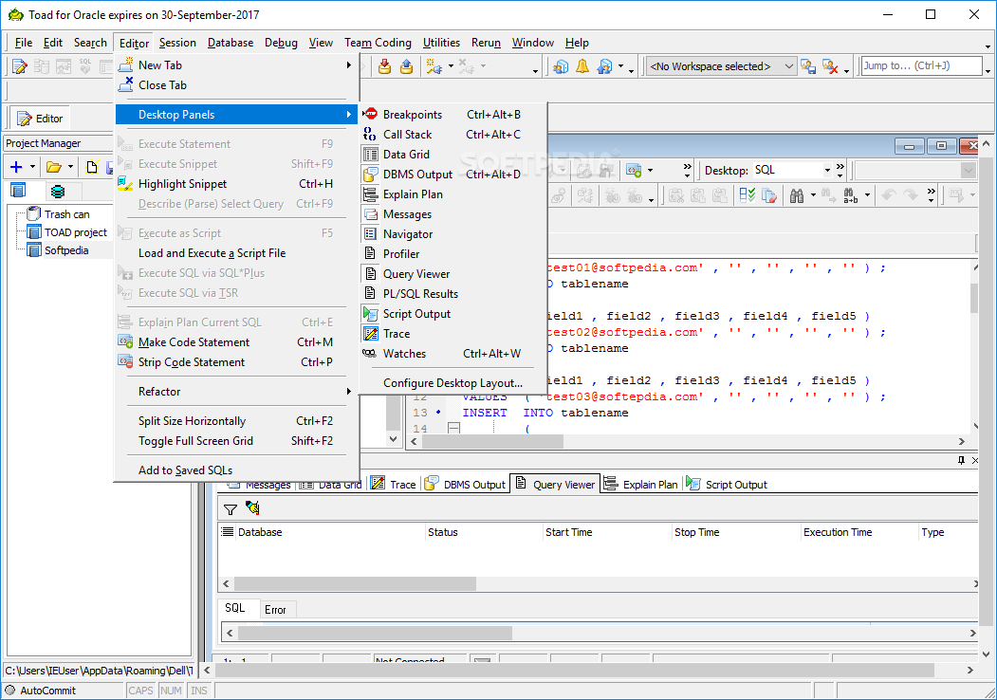Viewport: 997px width, 700px height.
Task: Open the Utilities menu
Action: (441, 43)
